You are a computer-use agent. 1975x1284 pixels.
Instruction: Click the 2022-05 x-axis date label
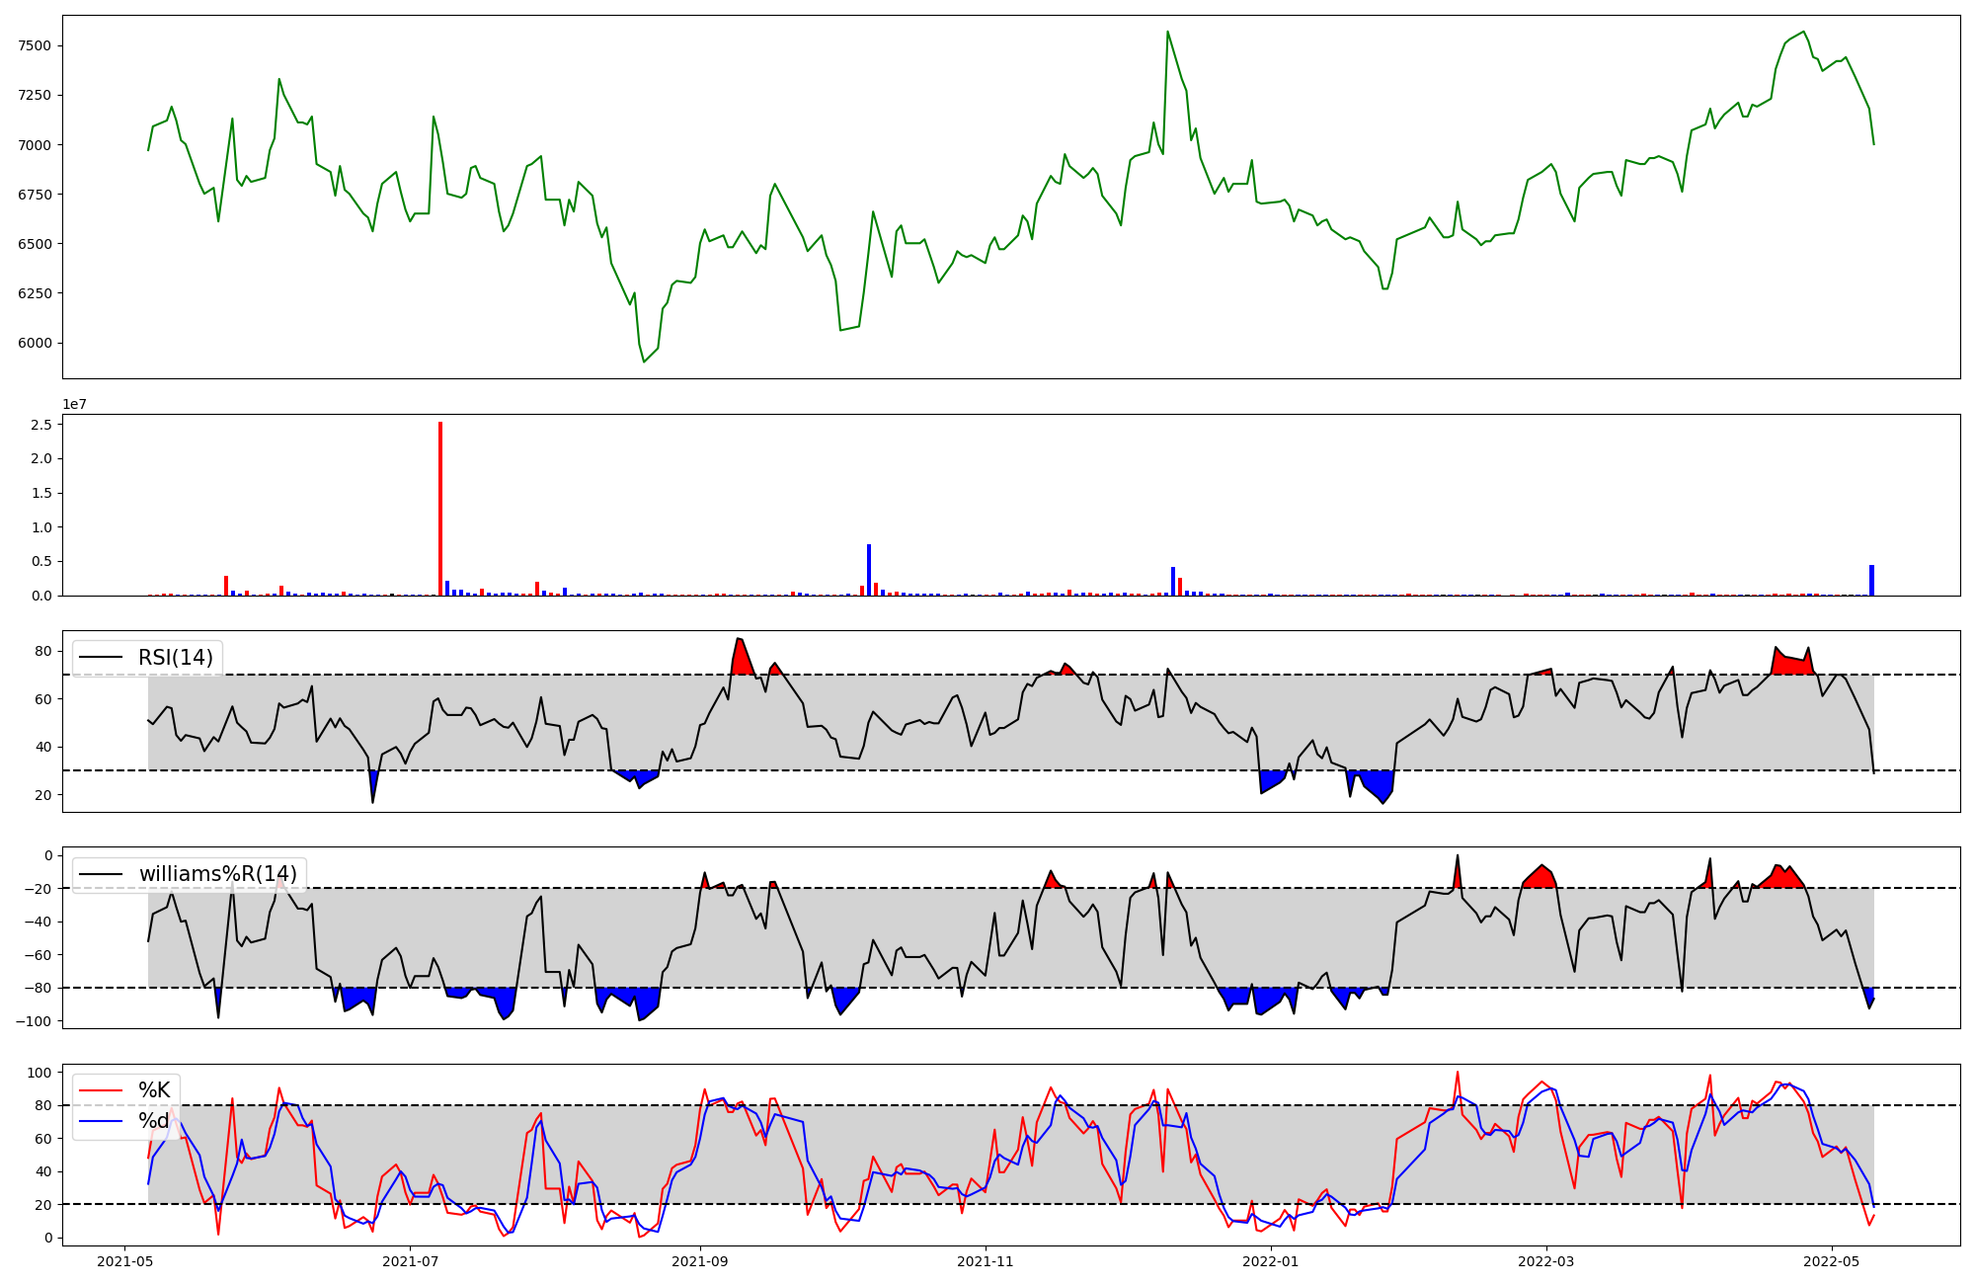tap(1832, 1261)
